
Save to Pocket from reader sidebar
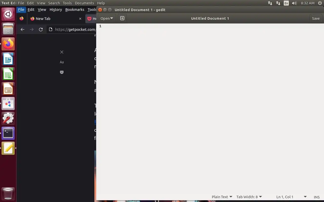point(62,72)
